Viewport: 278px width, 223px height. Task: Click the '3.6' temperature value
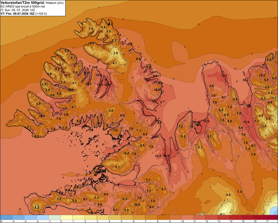(x=264, y=126)
